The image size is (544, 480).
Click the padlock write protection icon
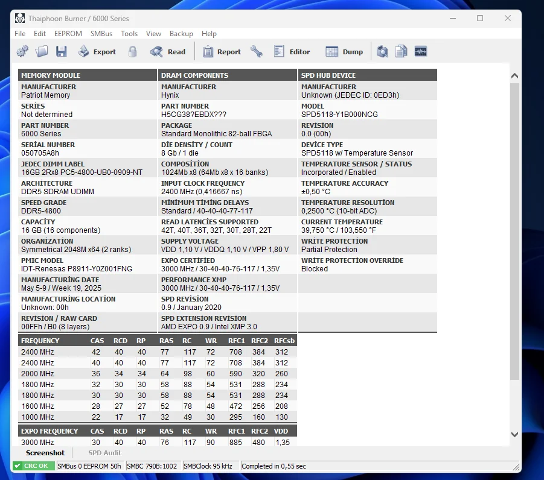point(133,52)
